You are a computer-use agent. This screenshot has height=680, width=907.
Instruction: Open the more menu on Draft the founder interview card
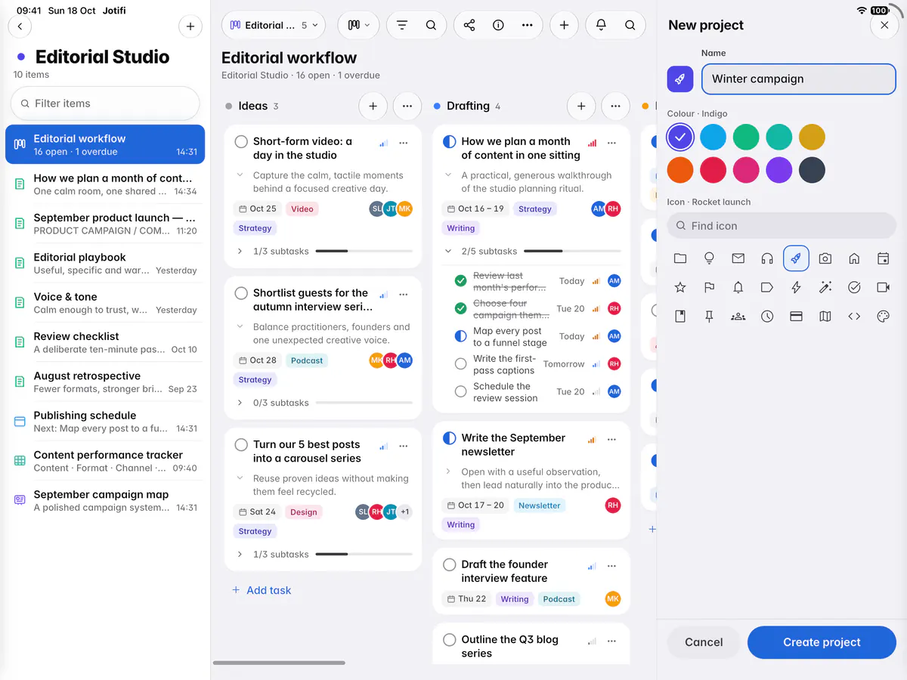click(612, 565)
